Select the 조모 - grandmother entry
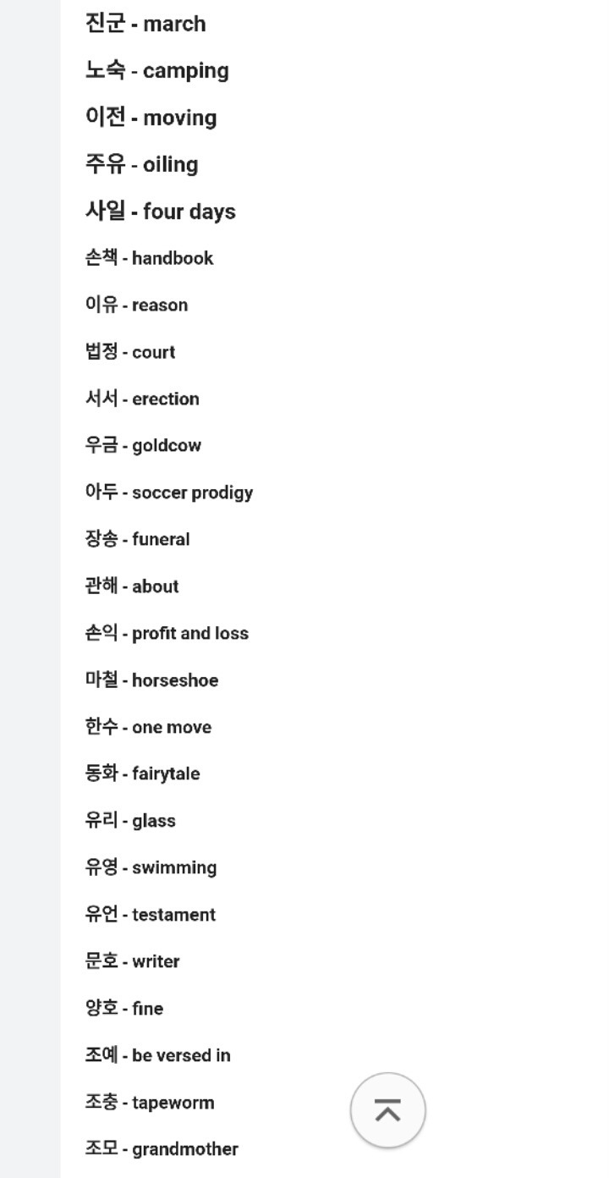This screenshot has height=1178, width=609. click(x=162, y=1148)
